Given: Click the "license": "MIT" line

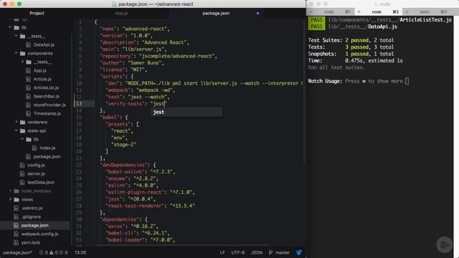Looking at the screenshot, I should click(123, 70).
